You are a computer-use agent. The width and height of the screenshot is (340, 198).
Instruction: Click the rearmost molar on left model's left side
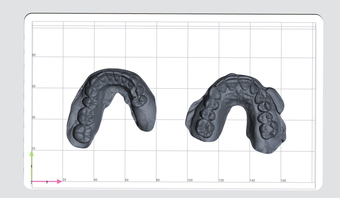pos(82,133)
